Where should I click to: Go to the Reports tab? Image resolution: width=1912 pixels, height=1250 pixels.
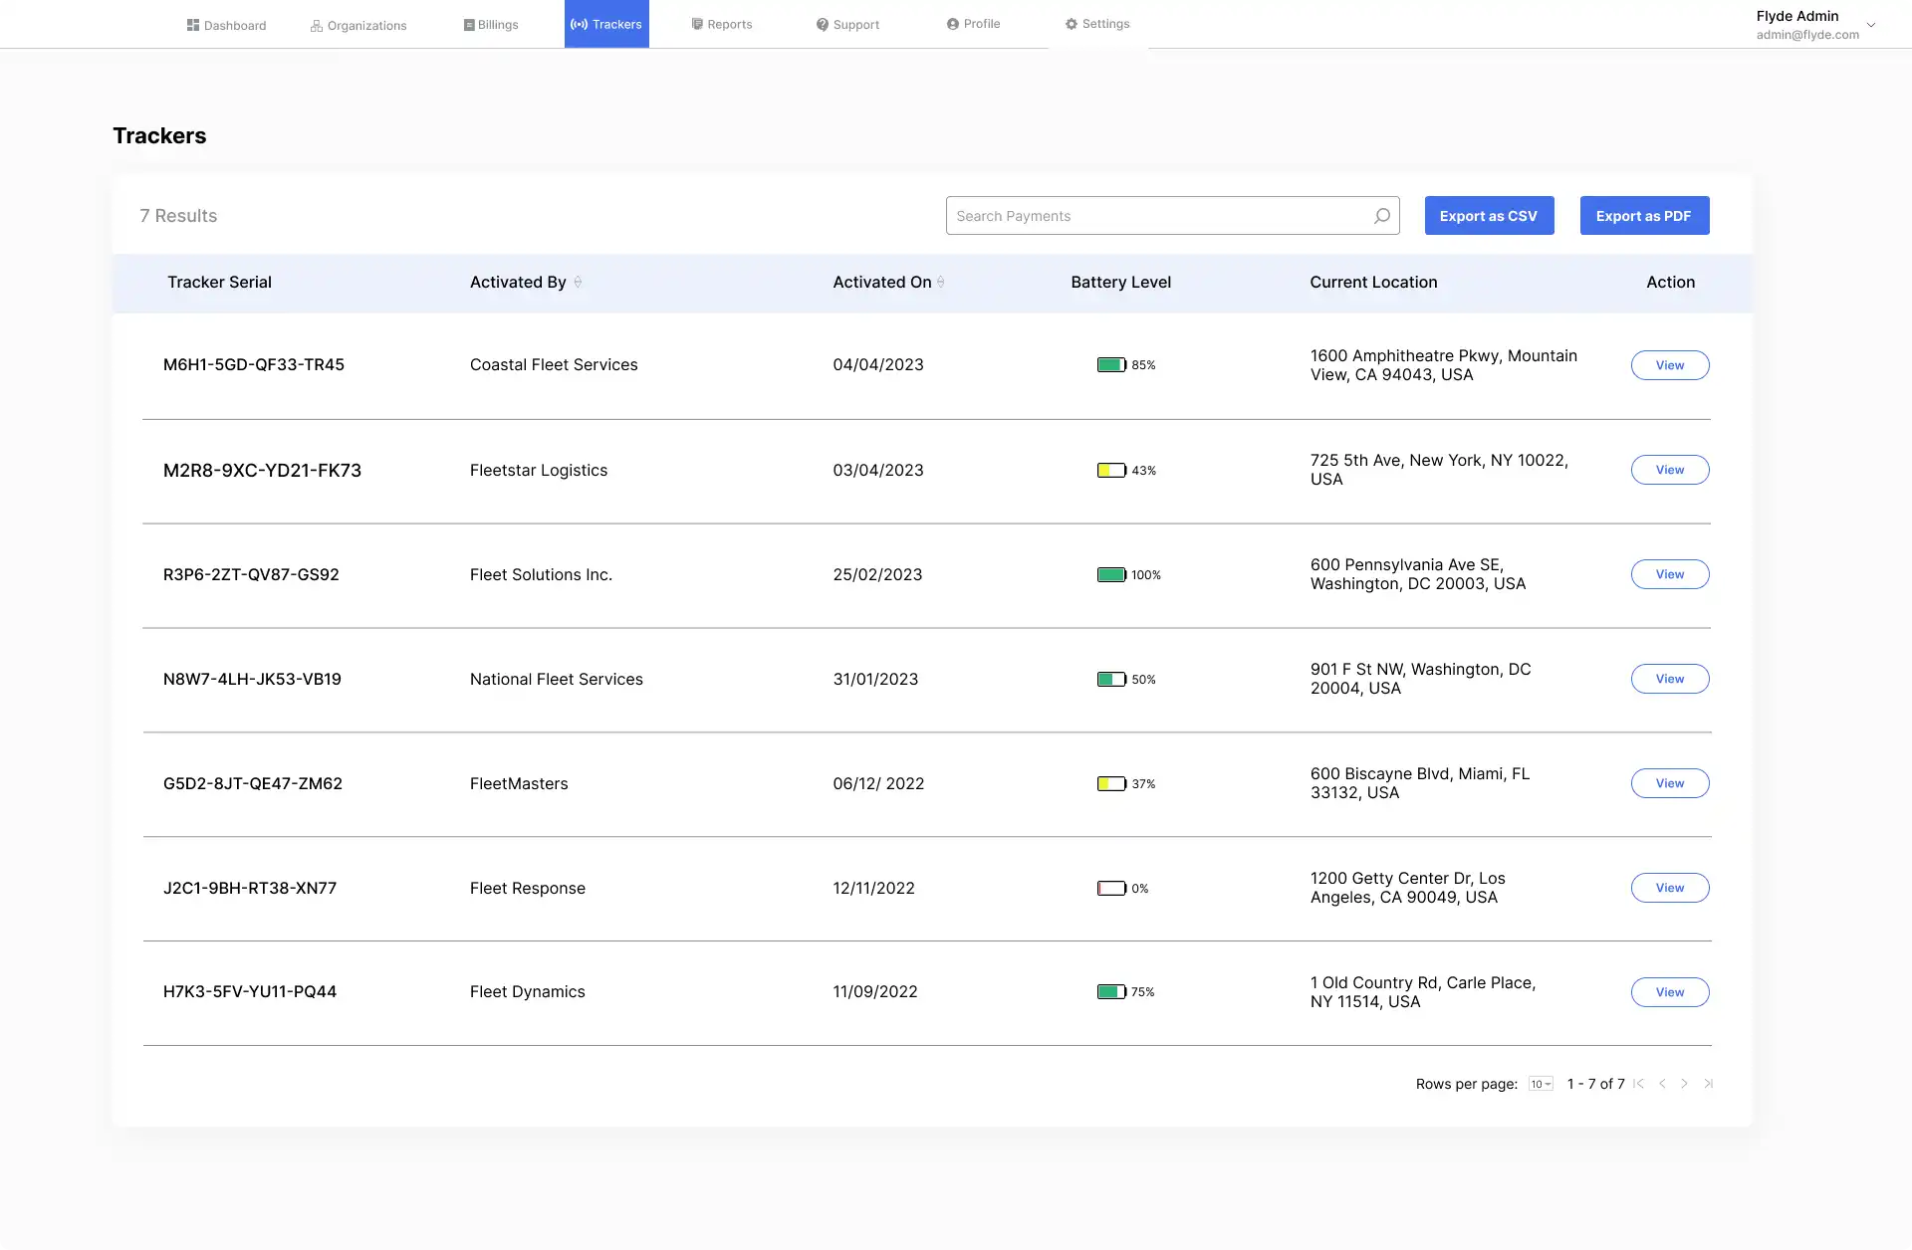pyautogui.click(x=722, y=24)
